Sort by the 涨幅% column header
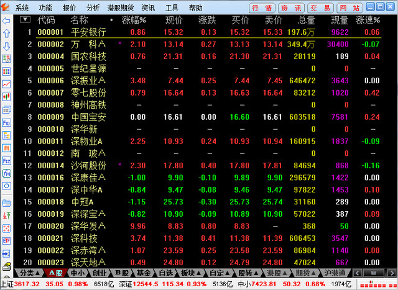The height and width of the screenshot is (290, 398). click(x=134, y=20)
